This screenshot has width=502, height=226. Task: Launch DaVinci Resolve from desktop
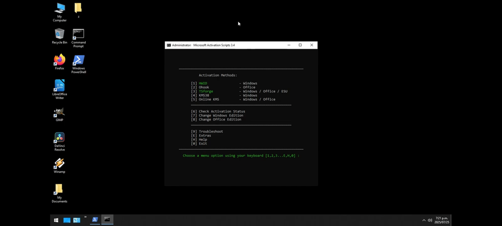pos(59,138)
